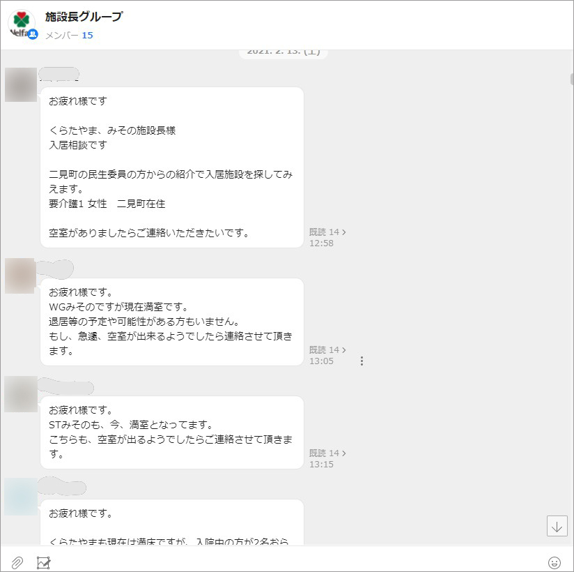
Task: Open the emoji smiley picker
Action: click(554, 562)
